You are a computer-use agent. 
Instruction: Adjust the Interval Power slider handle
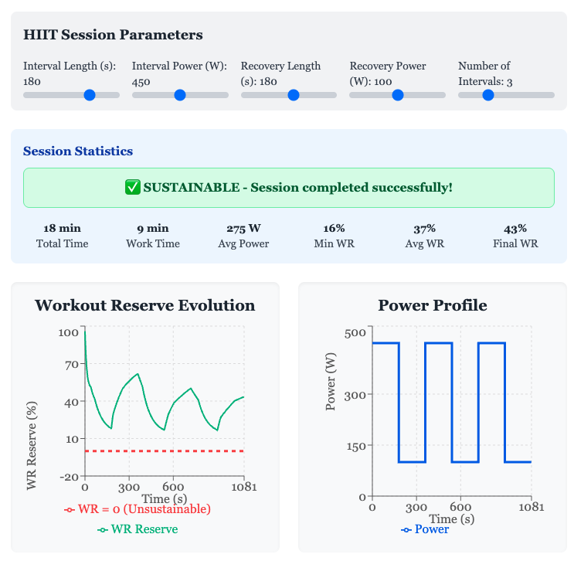pos(180,95)
